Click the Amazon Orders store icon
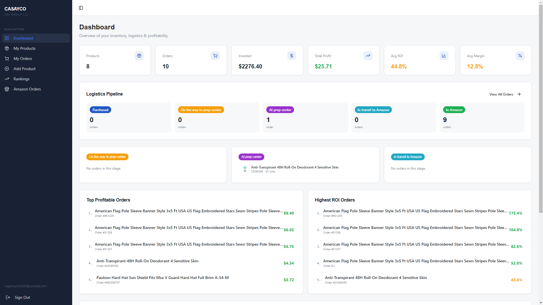This screenshot has width=543, height=305. click(x=7, y=89)
